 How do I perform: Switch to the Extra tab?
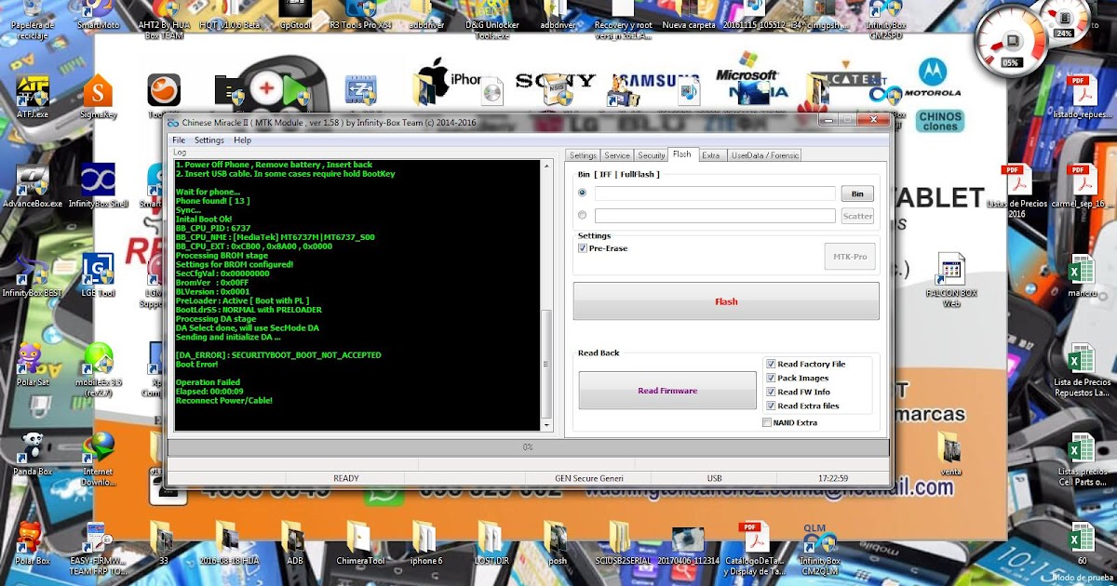pyautogui.click(x=711, y=155)
